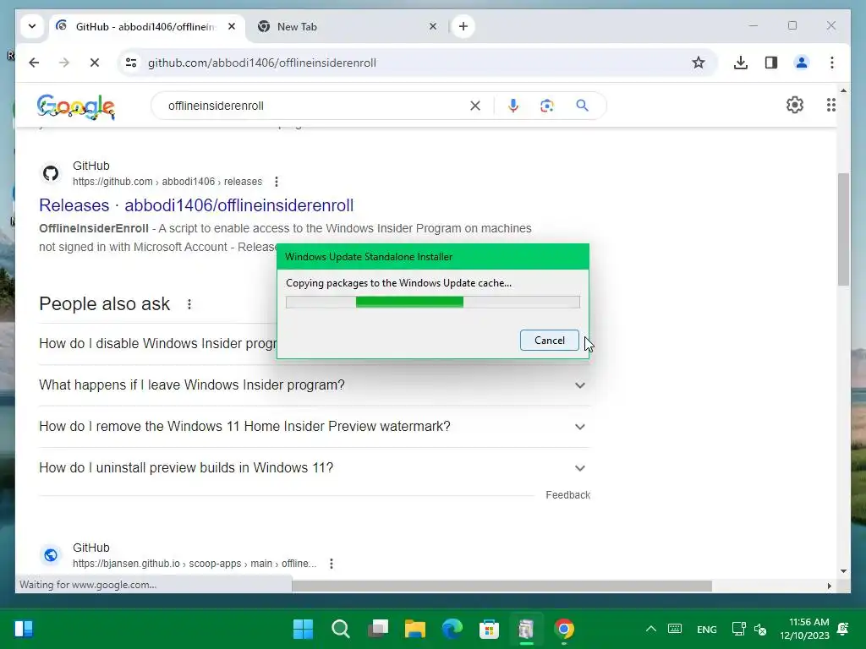Open the Chrome three-dot menu

[x=832, y=63]
